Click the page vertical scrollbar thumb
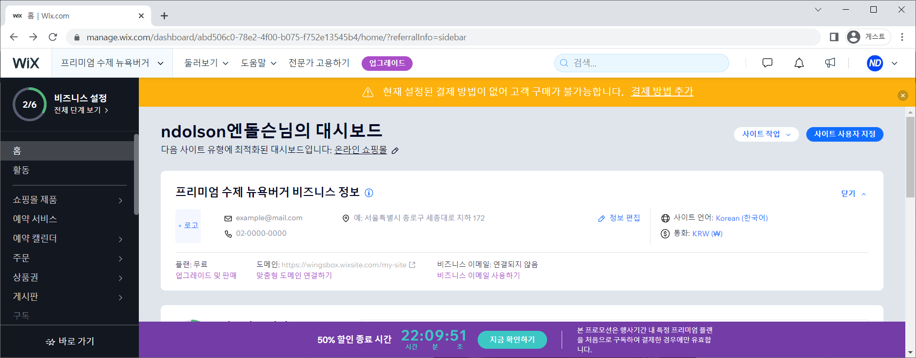Image resolution: width=916 pixels, height=358 pixels. click(910, 157)
